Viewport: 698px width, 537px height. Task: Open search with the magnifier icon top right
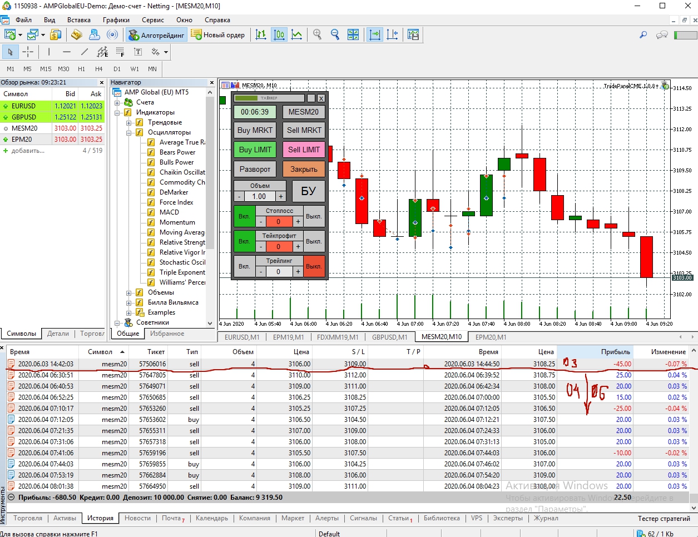coord(643,34)
